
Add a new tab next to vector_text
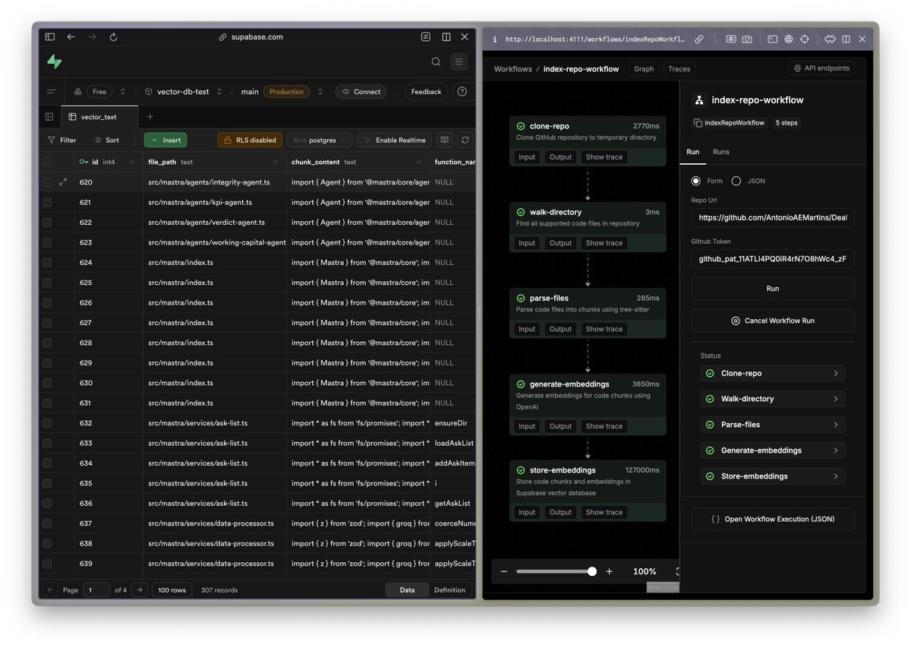point(150,117)
